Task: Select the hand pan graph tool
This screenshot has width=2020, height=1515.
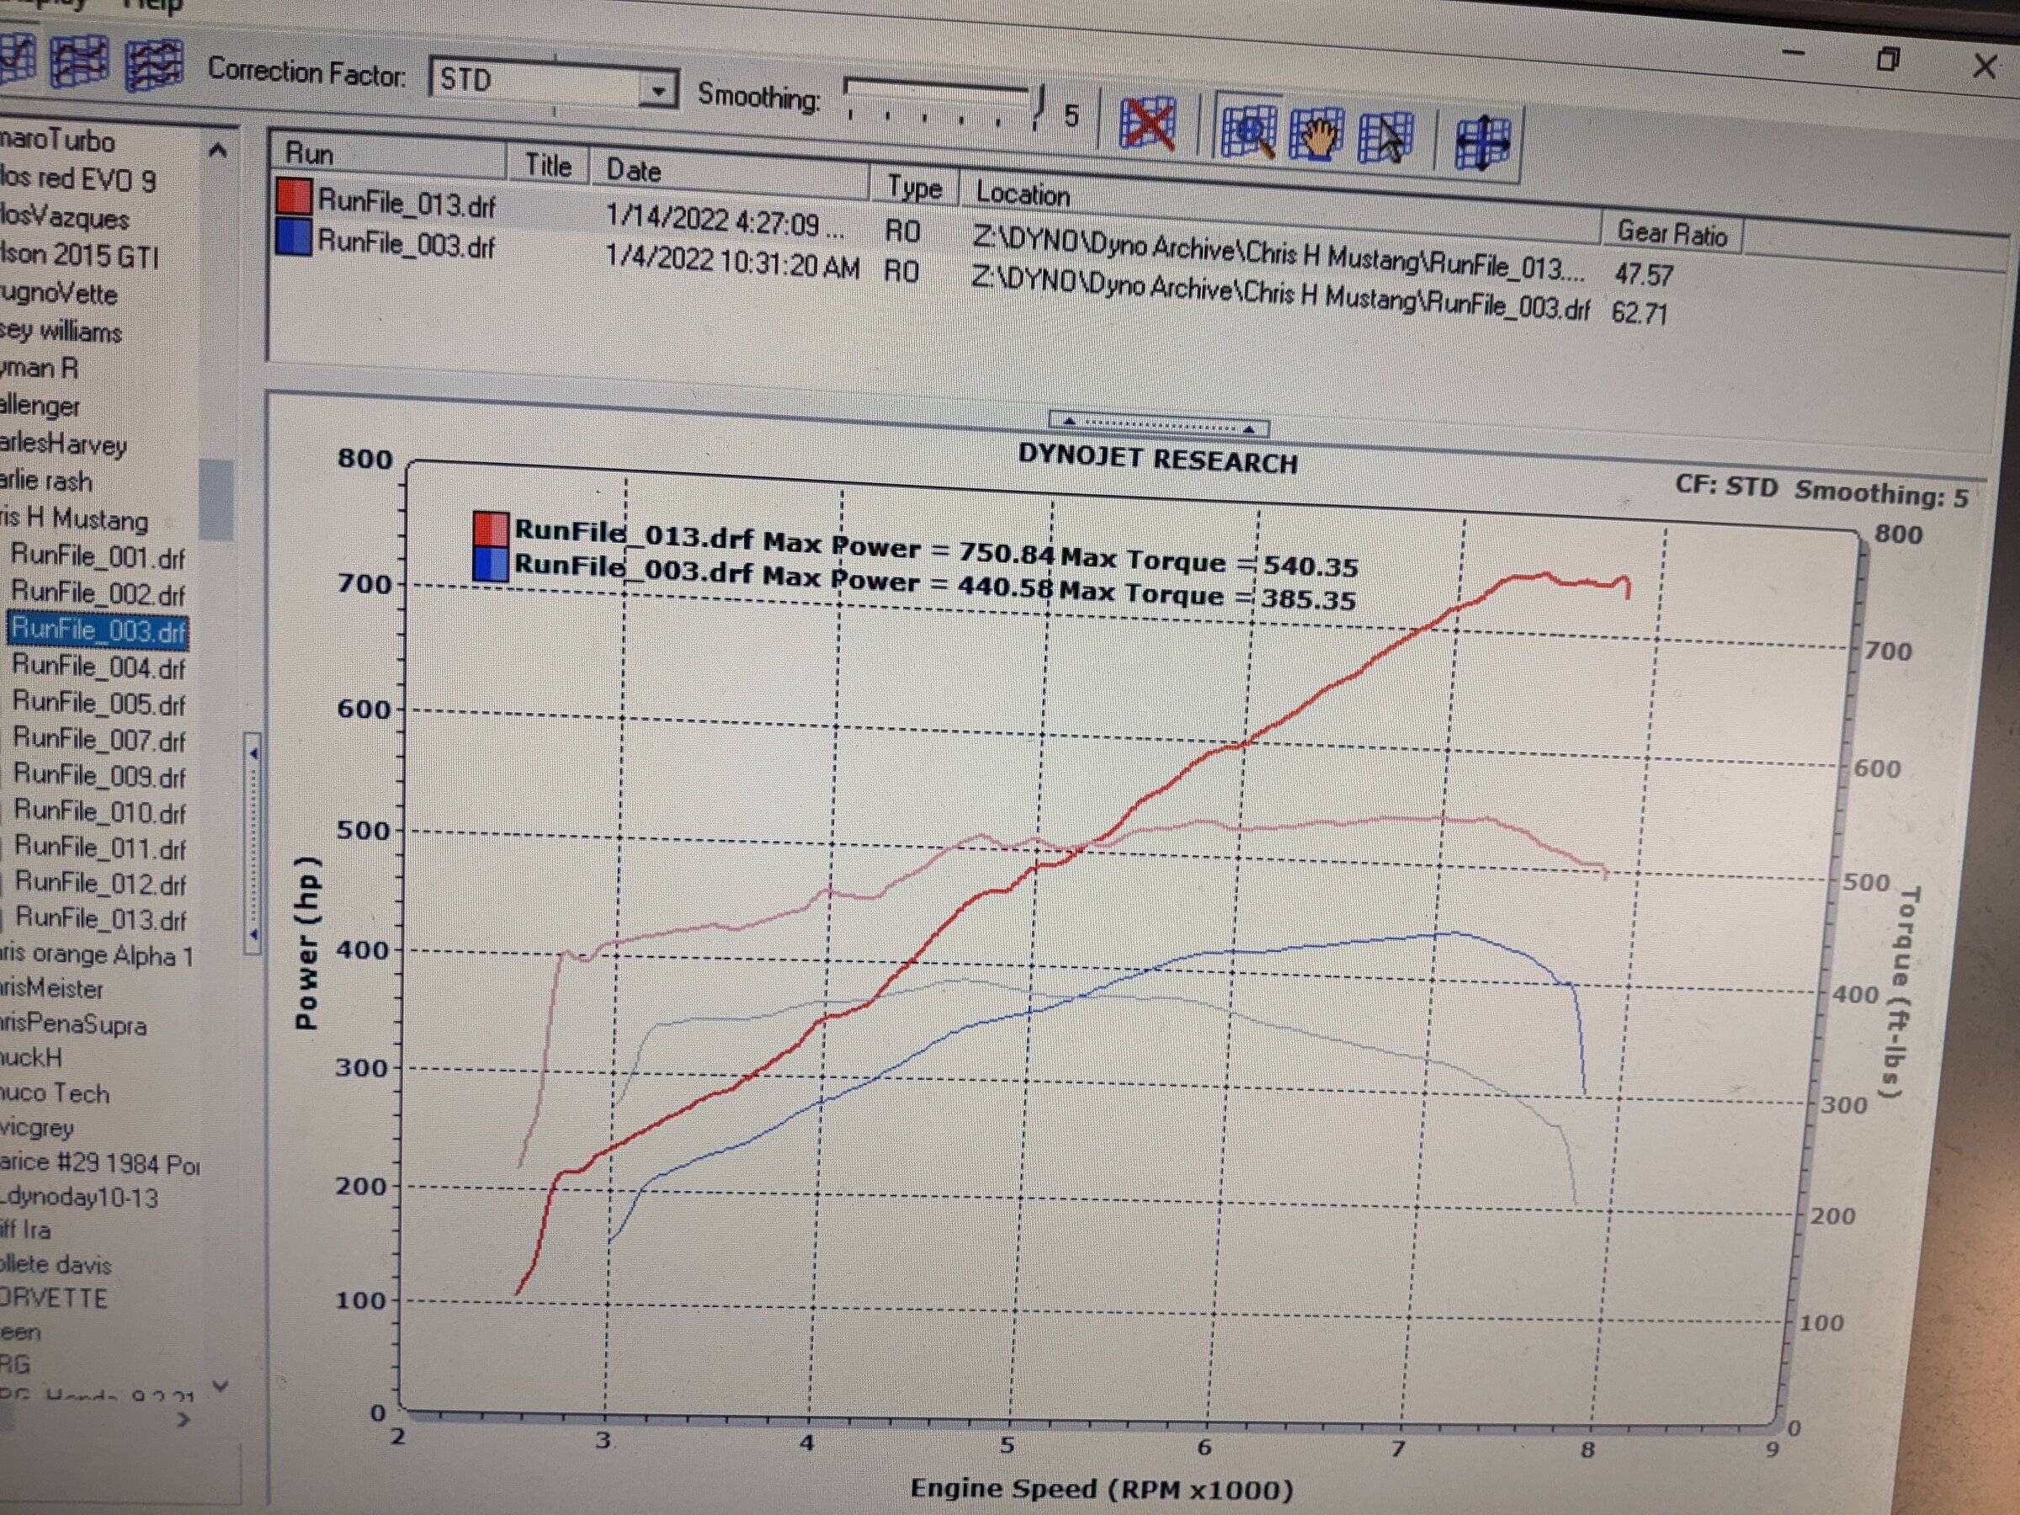Action: (x=1316, y=136)
